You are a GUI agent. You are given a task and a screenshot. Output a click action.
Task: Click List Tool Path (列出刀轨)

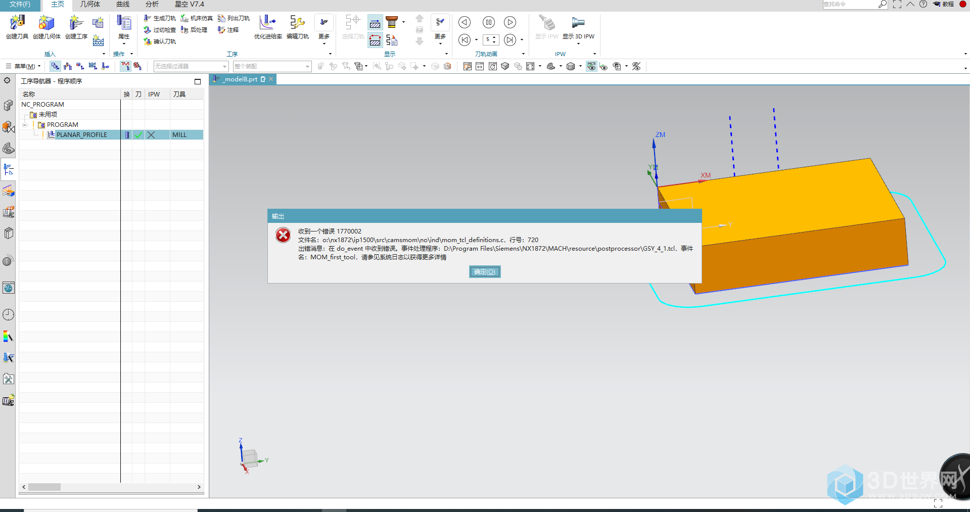[234, 18]
